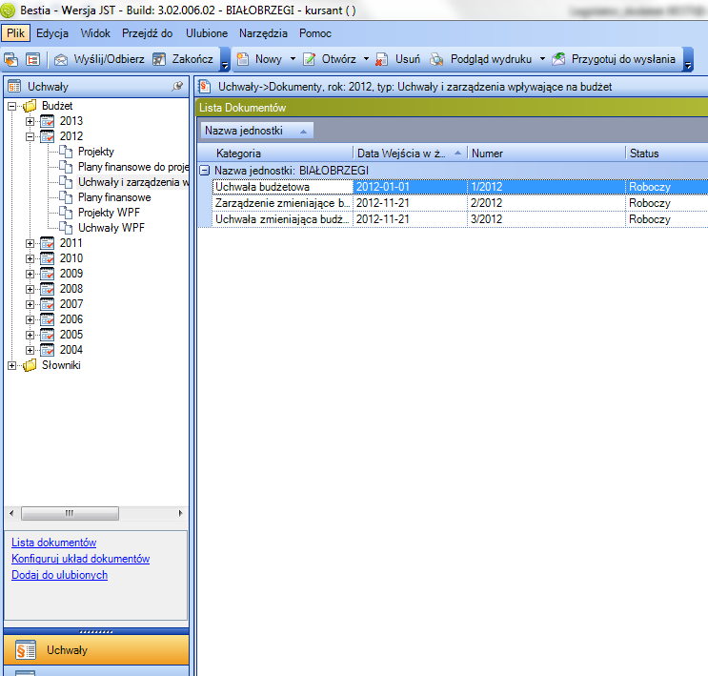Expand the 2011 year node
The image size is (708, 676).
30,243
